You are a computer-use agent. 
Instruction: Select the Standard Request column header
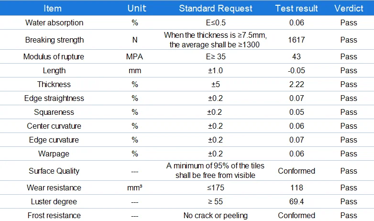215,8
